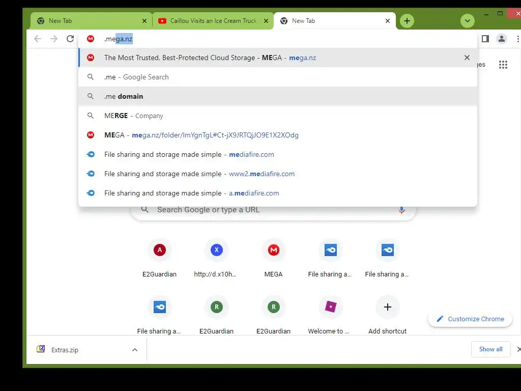This screenshot has width=521, height=391.
Task: Select 'The Most Trusted, Best-Protected Cloud Storage' suggestion
Action: point(278,58)
